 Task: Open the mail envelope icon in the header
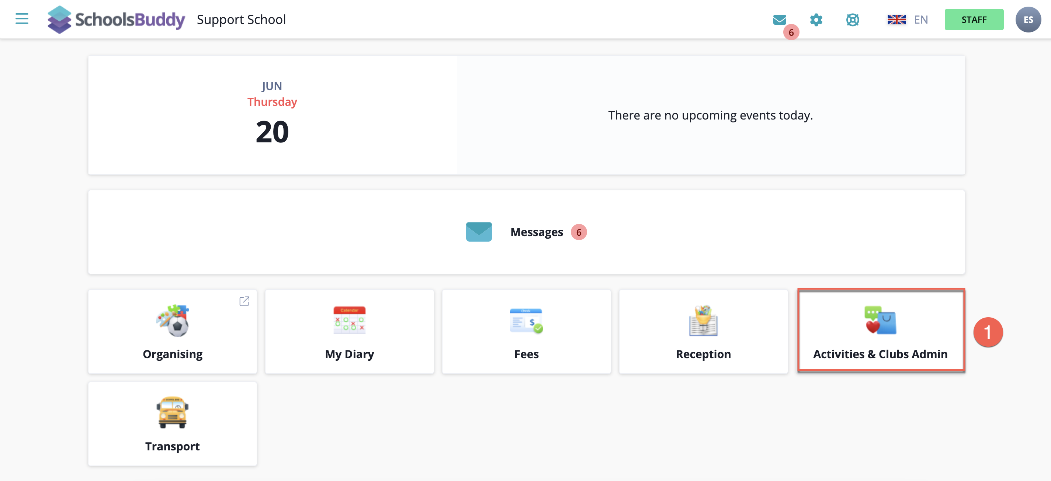[x=779, y=20]
